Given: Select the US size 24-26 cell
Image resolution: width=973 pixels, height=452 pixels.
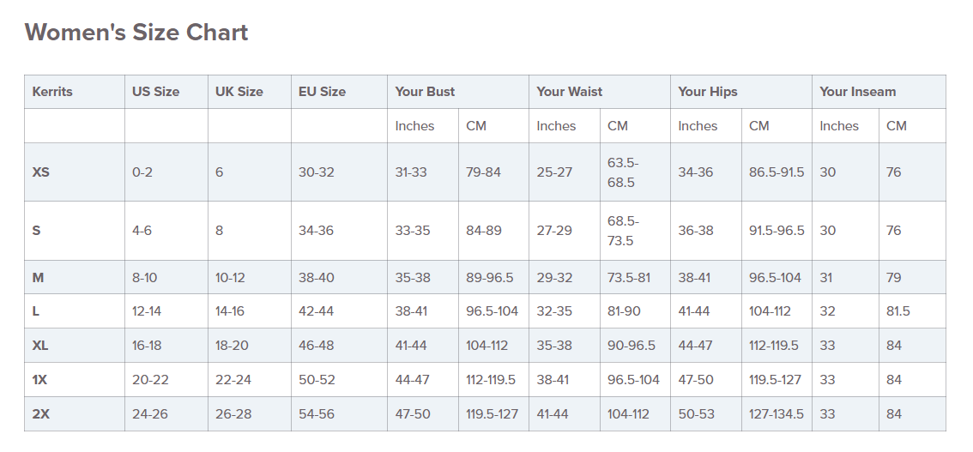Looking at the screenshot, I should click(x=151, y=414).
